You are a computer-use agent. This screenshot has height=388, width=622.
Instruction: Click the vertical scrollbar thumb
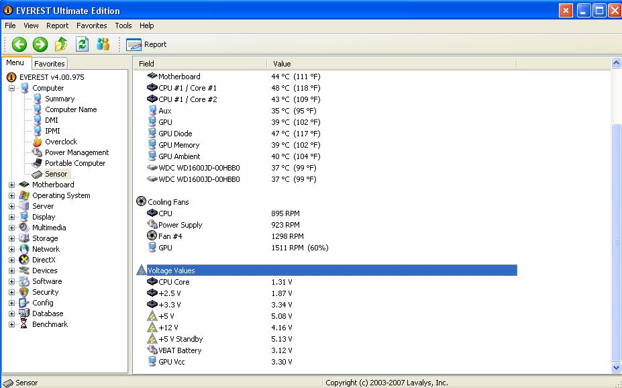click(616, 242)
